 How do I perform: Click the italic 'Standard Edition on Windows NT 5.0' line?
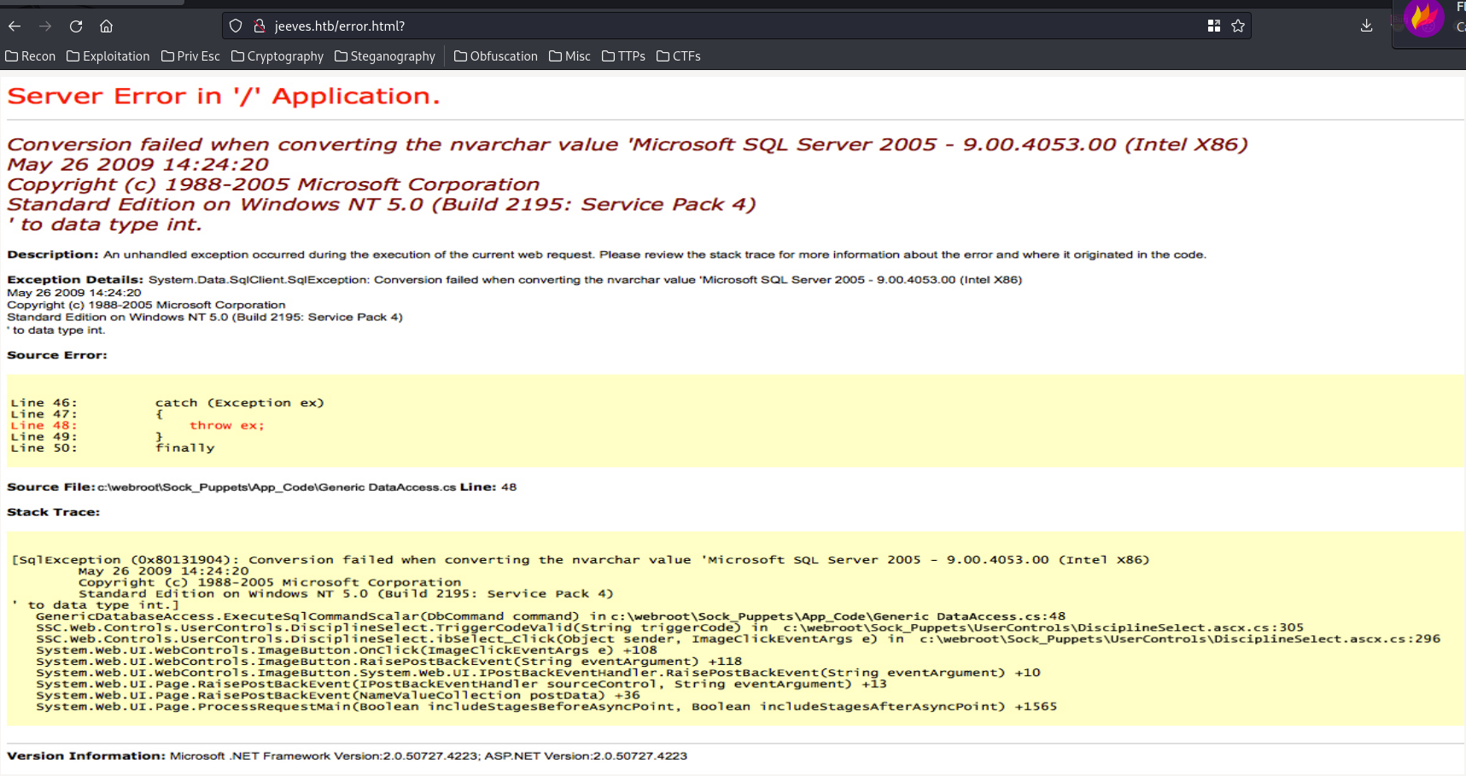[382, 205]
